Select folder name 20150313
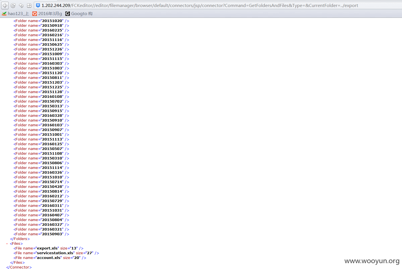Screen dimensions: 402x269 pyautogui.click(x=52, y=106)
